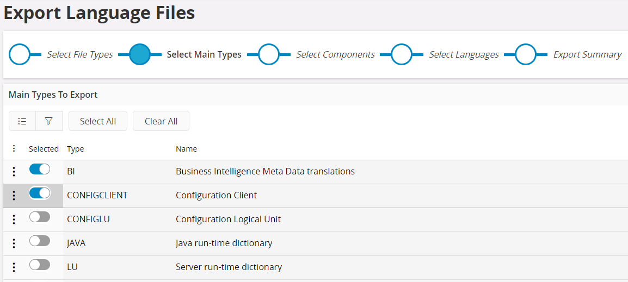Enable the CONFIGLU selected toggle
The image size is (628, 282).
40,217
